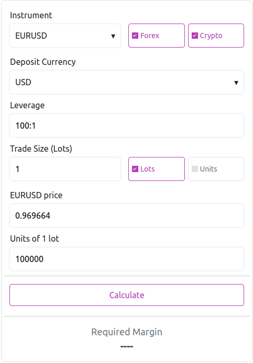The height and width of the screenshot is (363, 253).
Task: Click the Calculate button
Action: click(127, 295)
